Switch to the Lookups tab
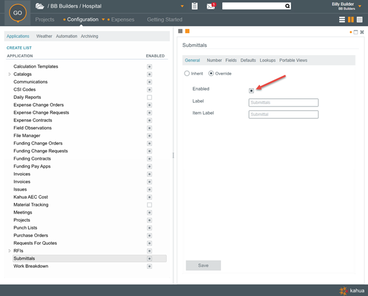Image resolution: width=368 pixels, height=296 pixels. tap(267, 60)
